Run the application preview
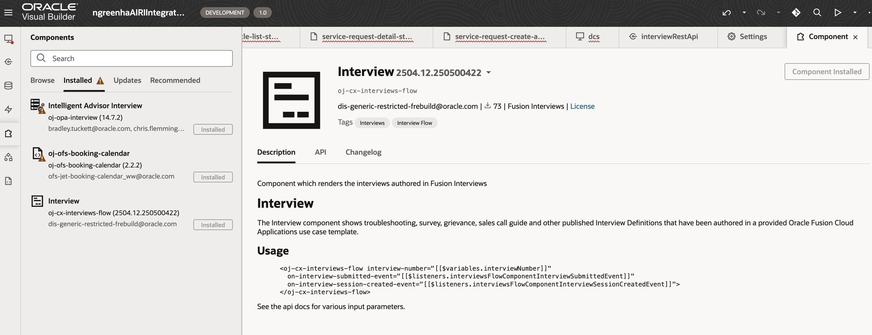Image resolution: width=872 pixels, height=335 pixels. coord(838,13)
